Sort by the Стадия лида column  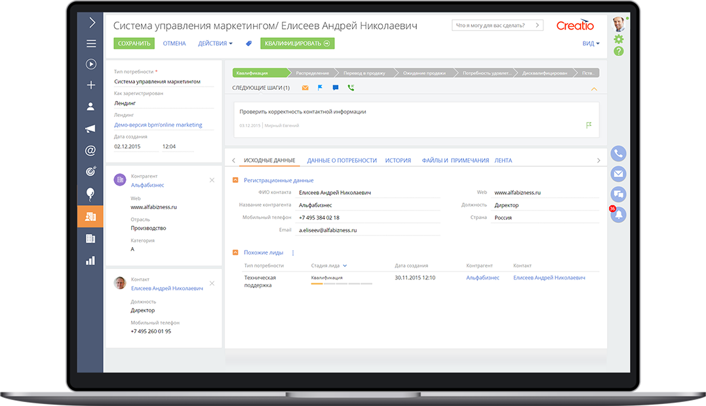point(328,266)
